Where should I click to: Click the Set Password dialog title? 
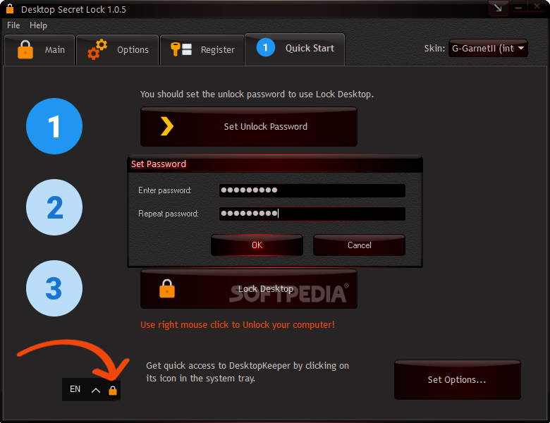tap(159, 164)
